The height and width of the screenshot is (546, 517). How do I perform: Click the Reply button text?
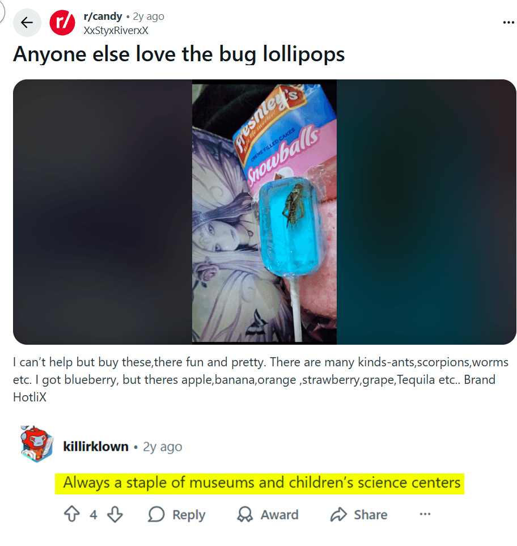pos(189,514)
